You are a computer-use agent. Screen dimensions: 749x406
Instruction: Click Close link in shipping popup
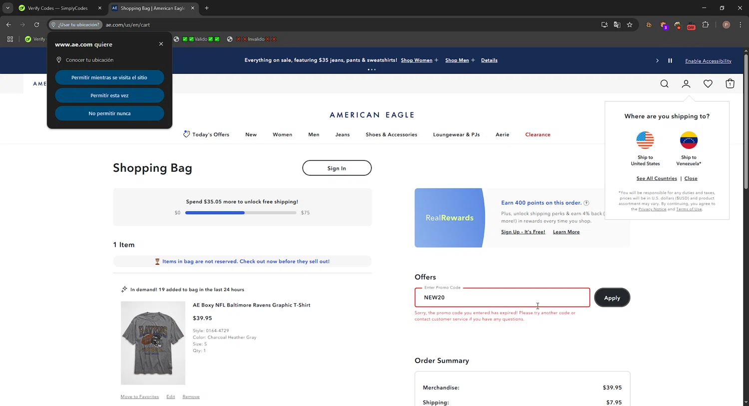pos(691,178)
